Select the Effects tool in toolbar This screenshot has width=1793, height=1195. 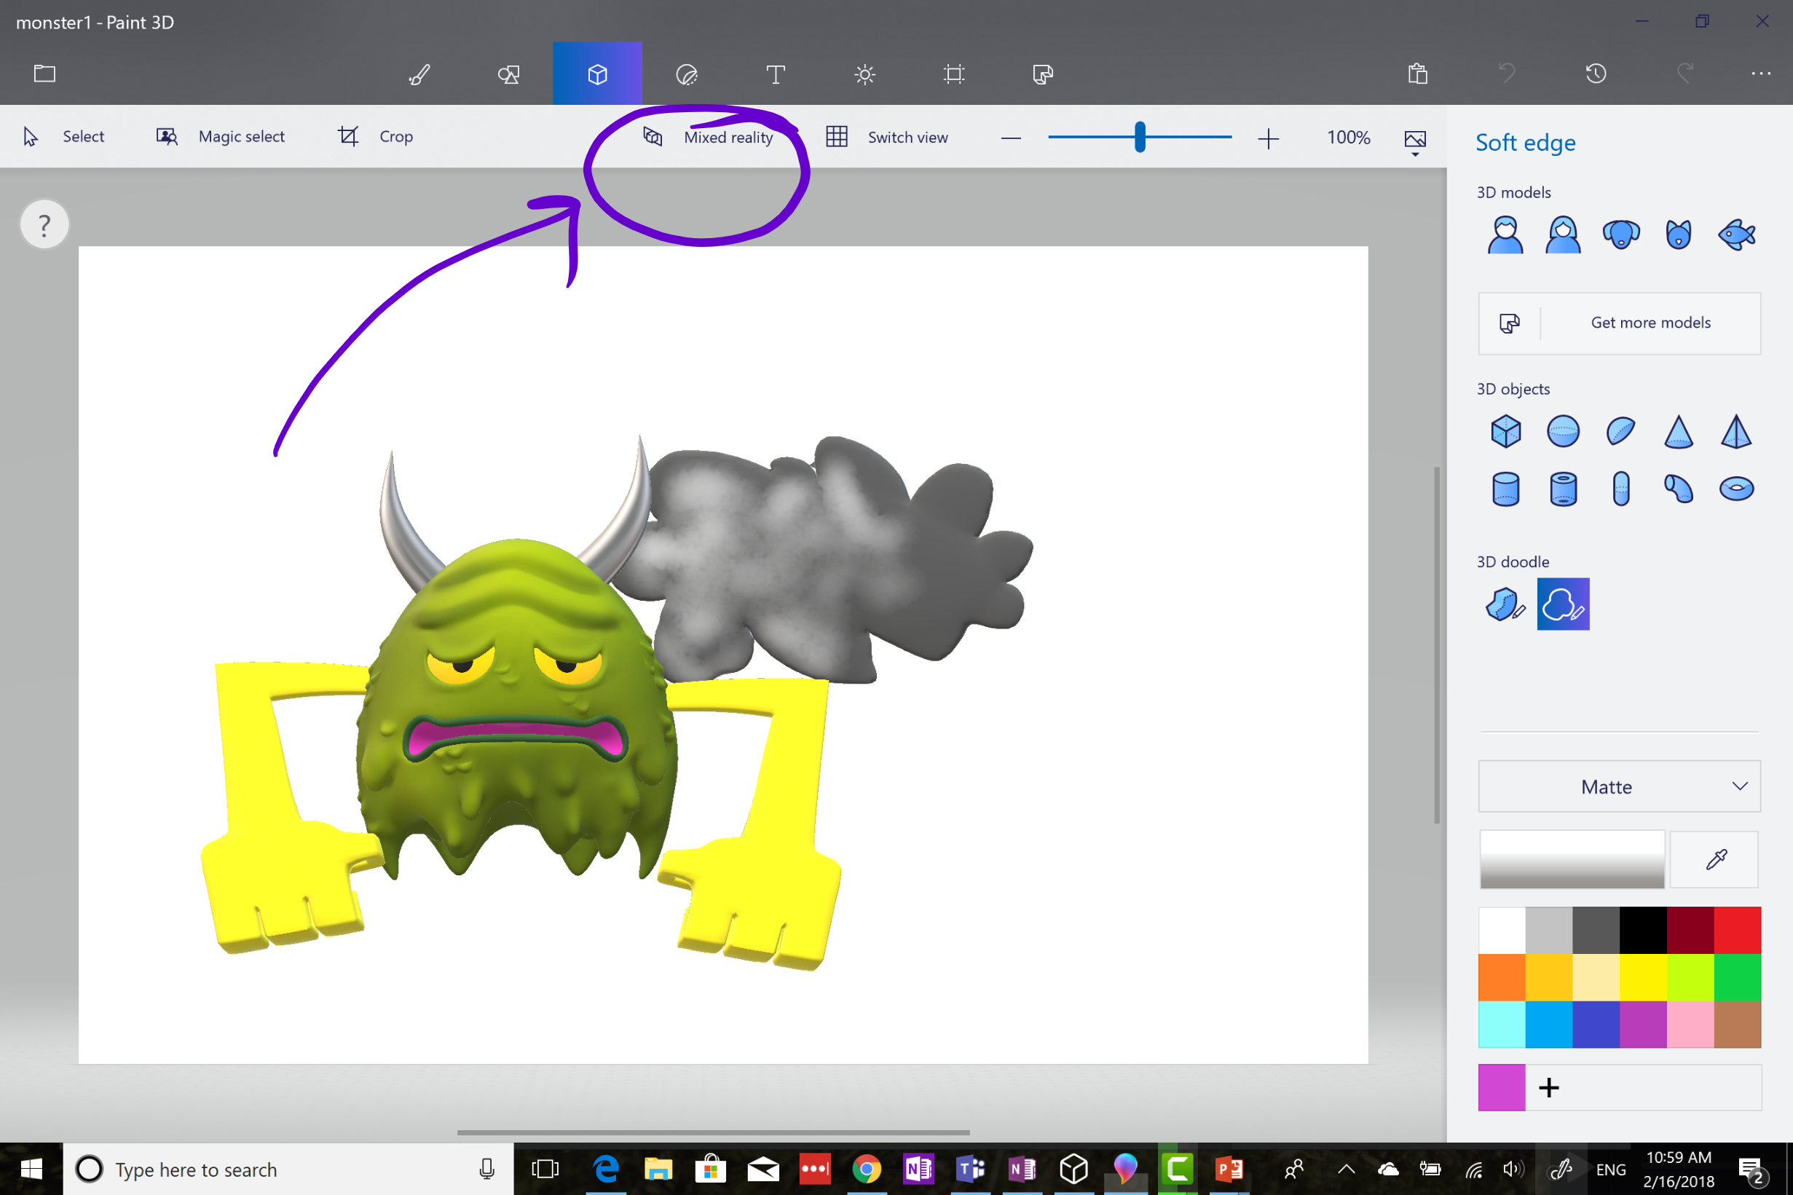coord(865,72)
